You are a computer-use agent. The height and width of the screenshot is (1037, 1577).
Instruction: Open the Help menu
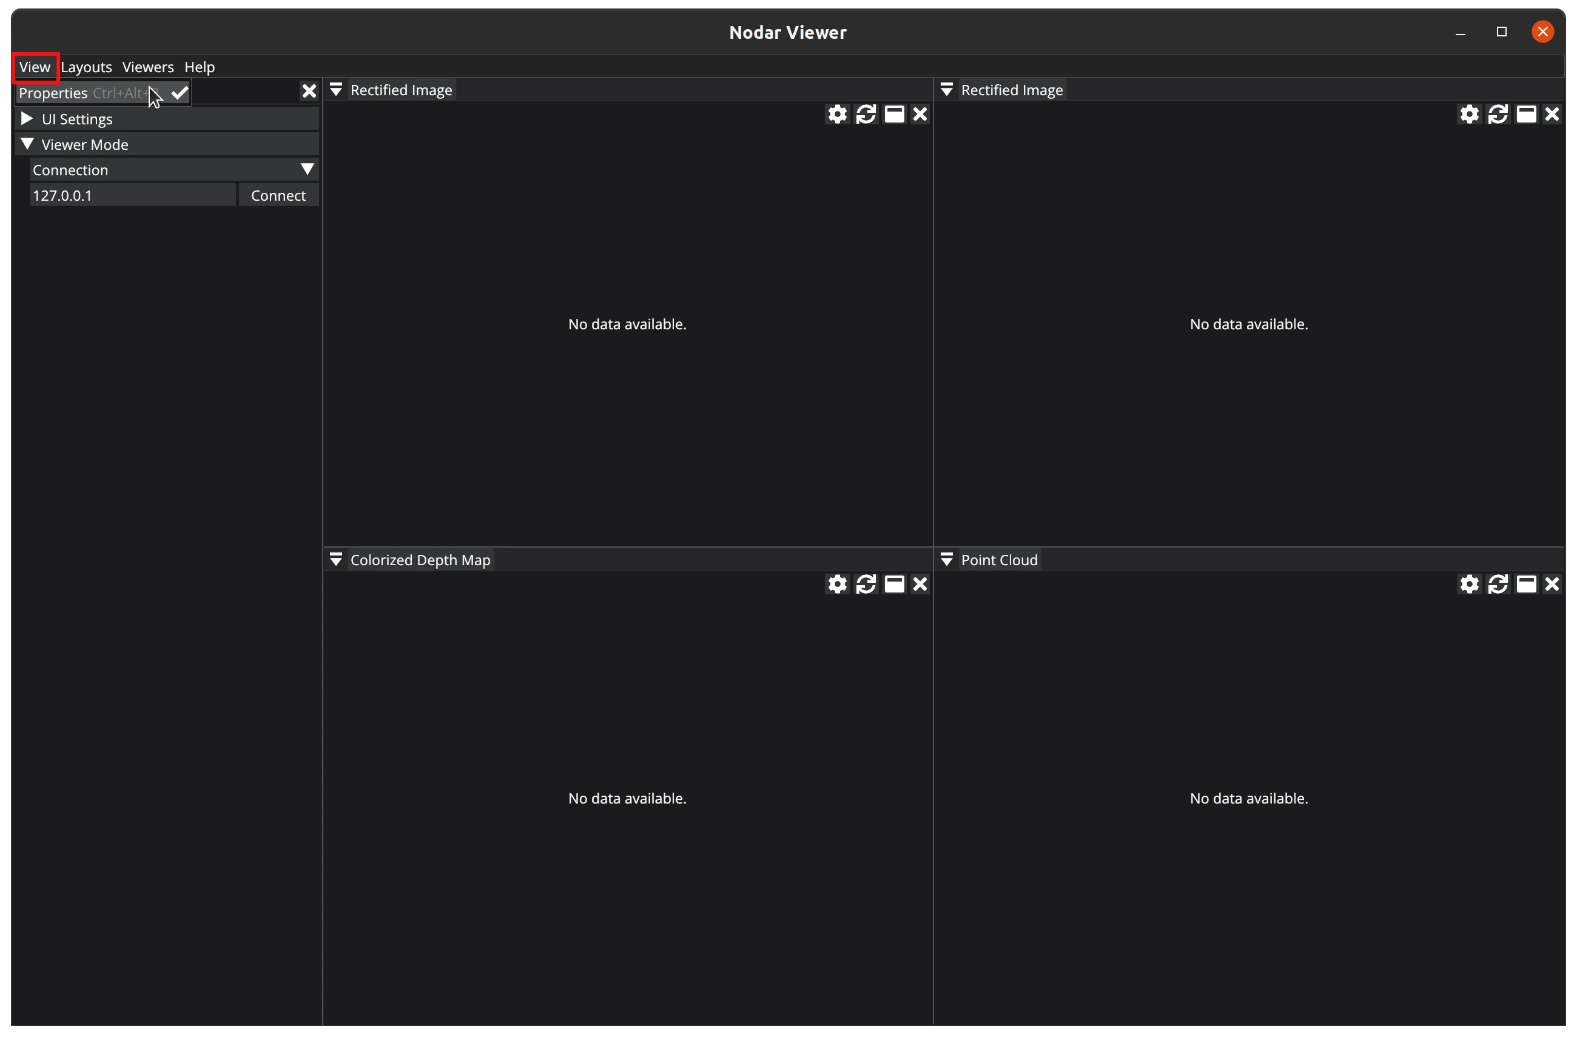click(200, 67)
